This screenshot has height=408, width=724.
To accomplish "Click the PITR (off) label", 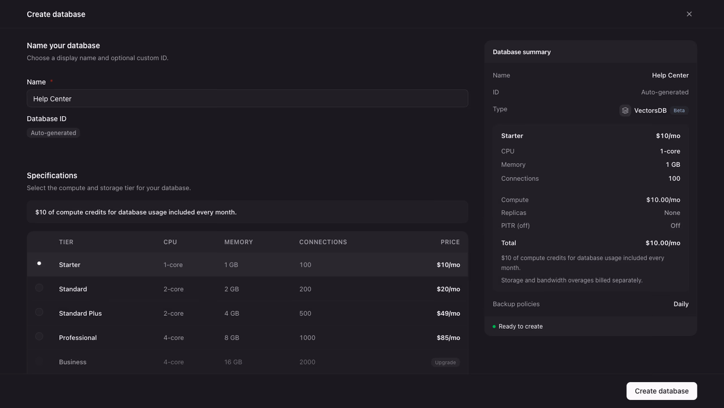I will tap(515, 226).
